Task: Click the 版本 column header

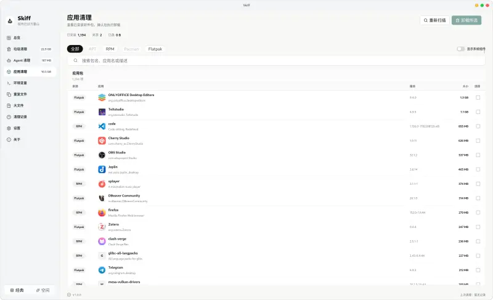Action: click(412, 86)
